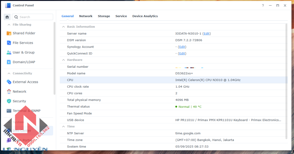Image resolution: width=294 pixels, height=154 pixels.
Task: Collapse the Basic Information group
Action: coord(63,27)
